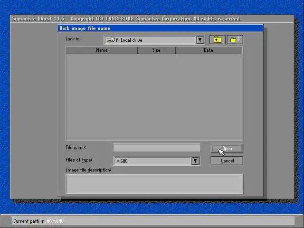Sort files by Date column header
304x228 pixels.
(x=209, y=50)
